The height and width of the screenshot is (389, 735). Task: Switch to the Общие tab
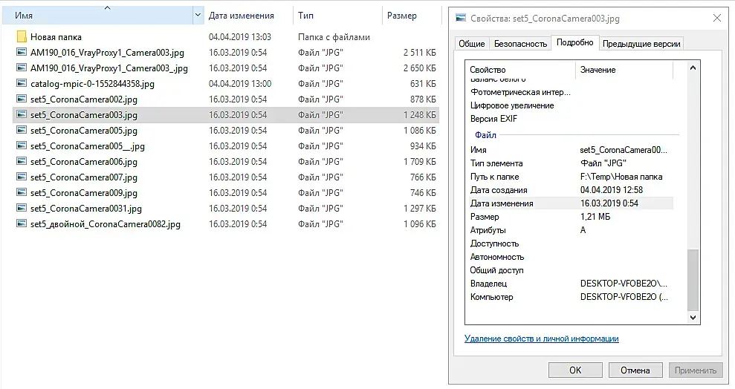tap(471, 44)
